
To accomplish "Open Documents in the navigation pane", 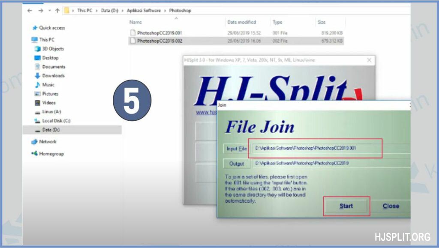I will [54, 67].
